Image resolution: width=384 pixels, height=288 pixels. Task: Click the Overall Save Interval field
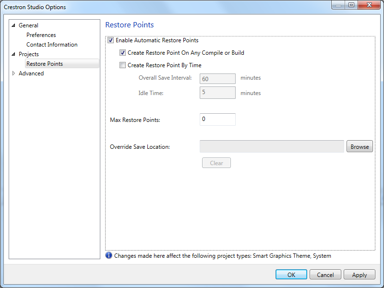click(217, 79)
